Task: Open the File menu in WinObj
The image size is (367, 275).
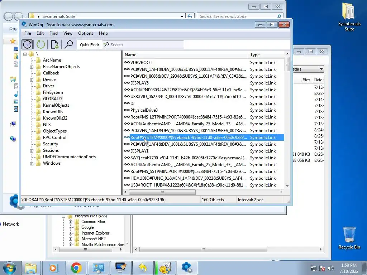Action: pos(28,33)
